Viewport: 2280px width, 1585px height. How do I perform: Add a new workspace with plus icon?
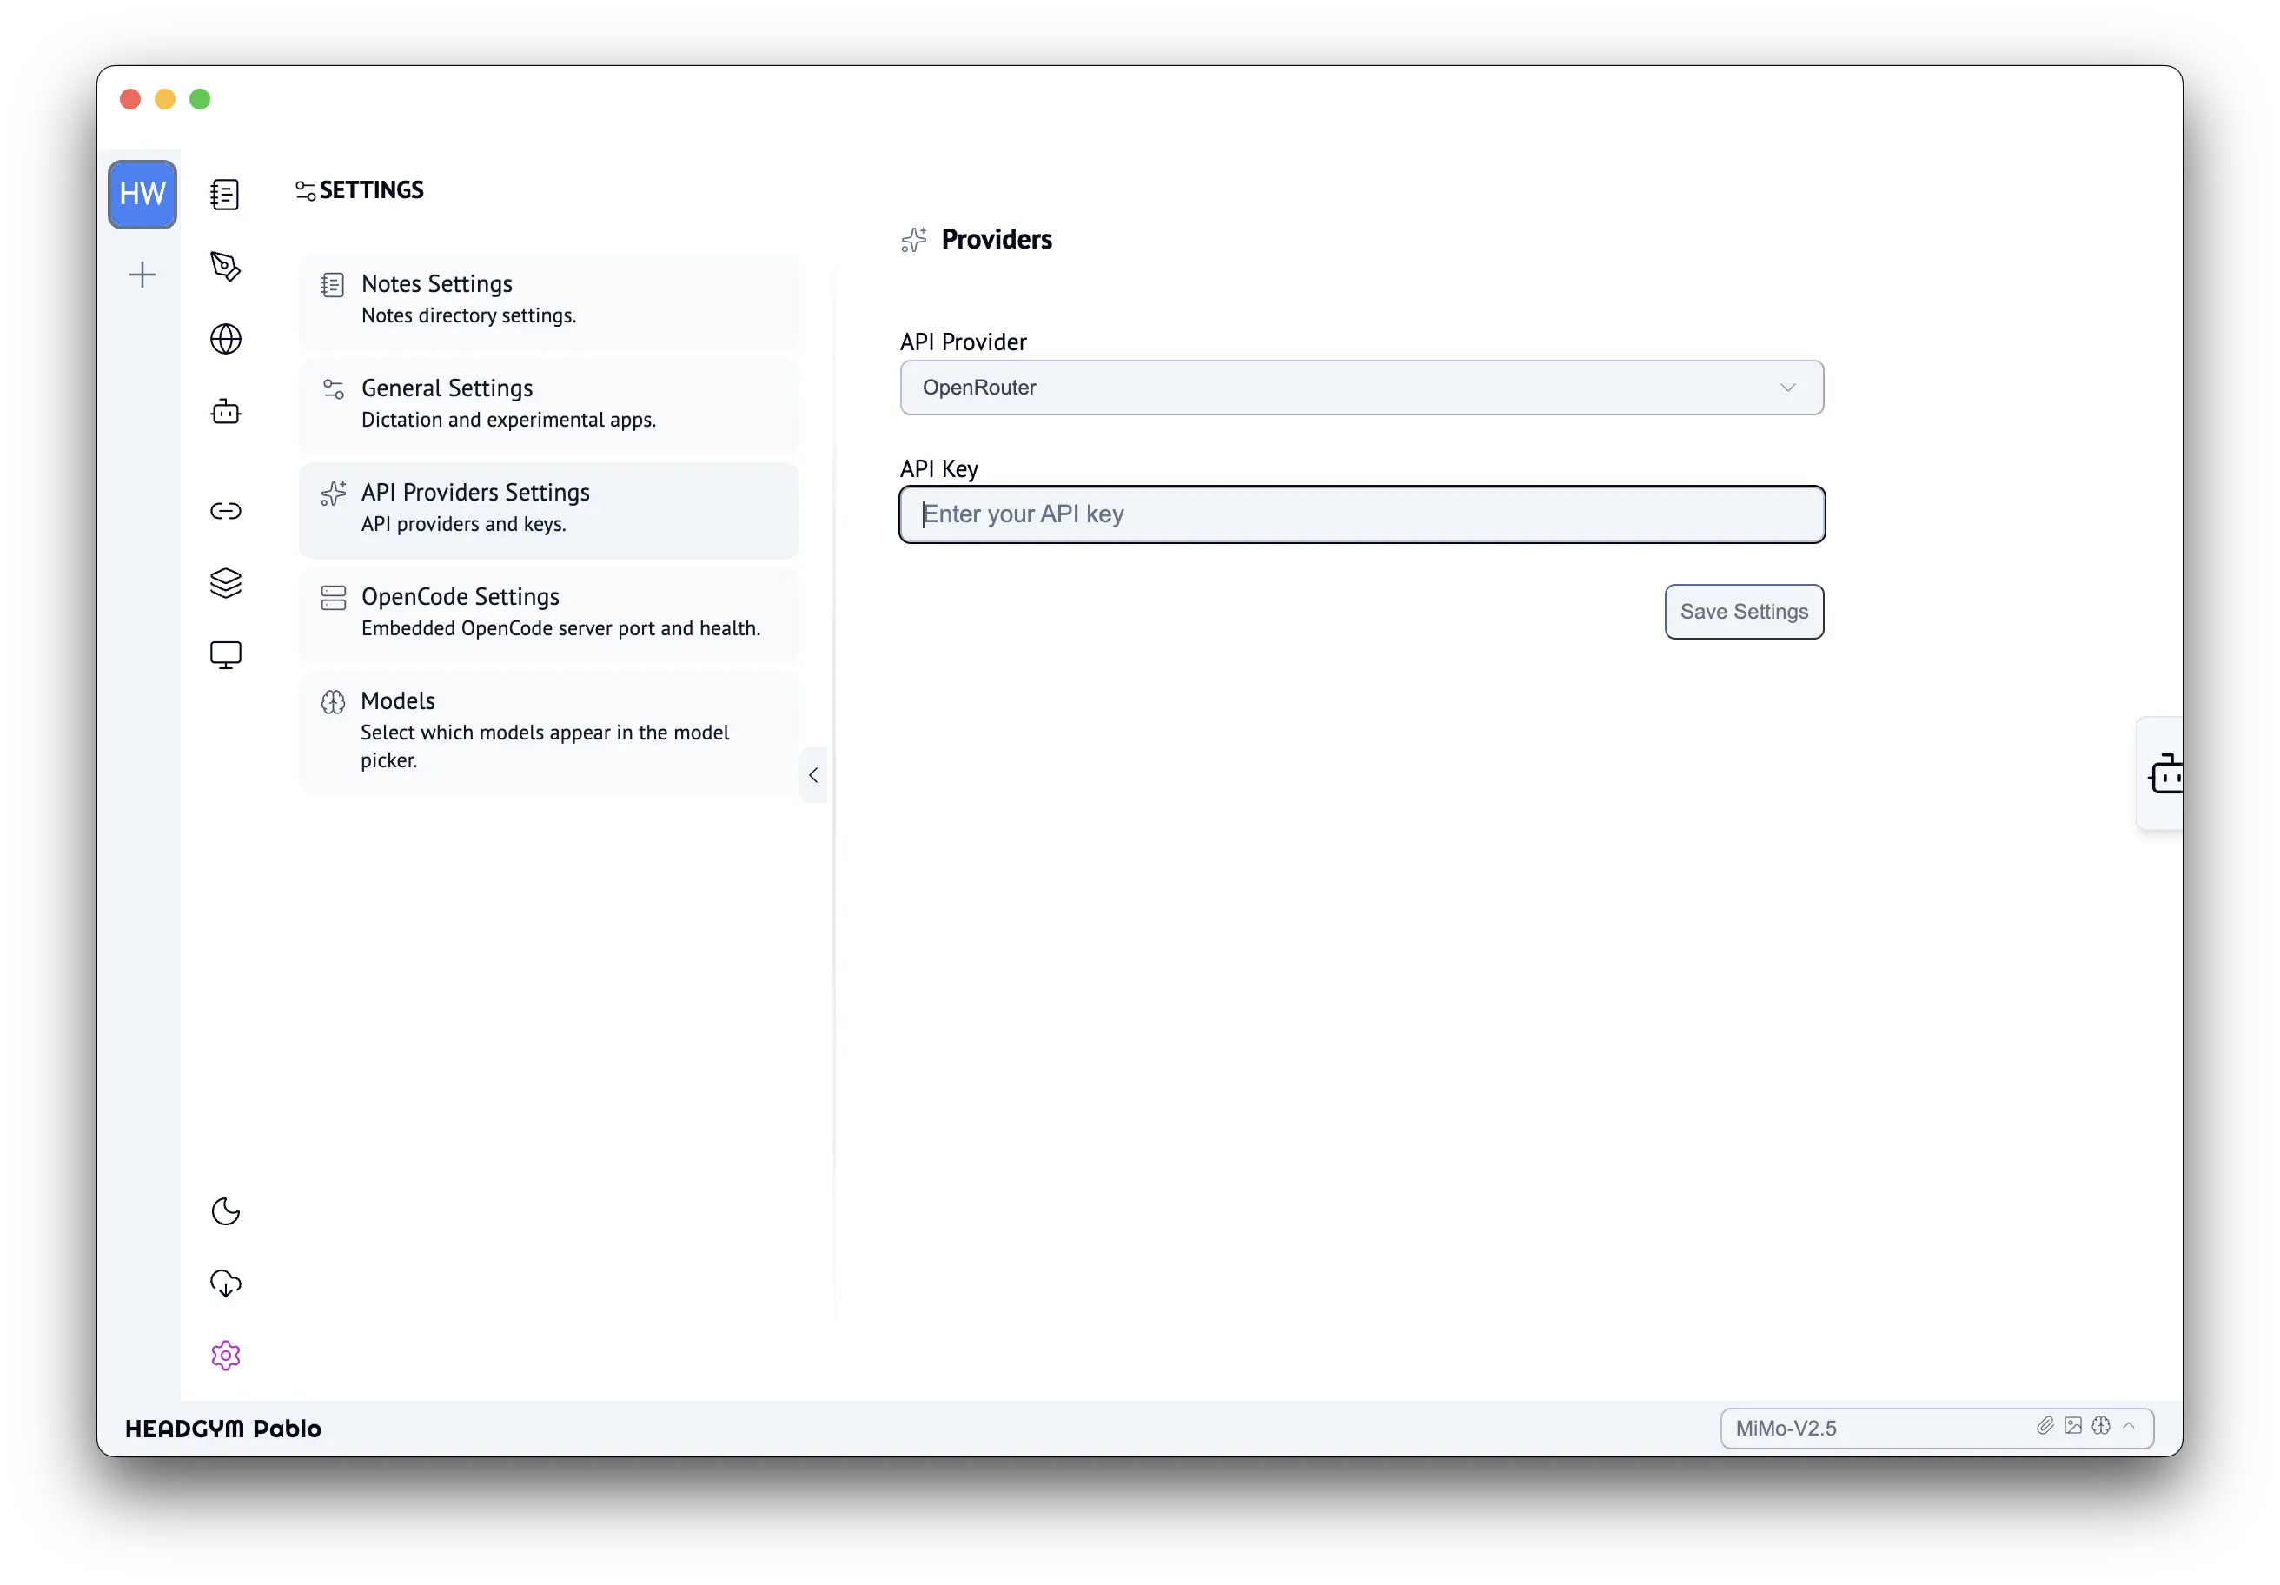[142, 275]
